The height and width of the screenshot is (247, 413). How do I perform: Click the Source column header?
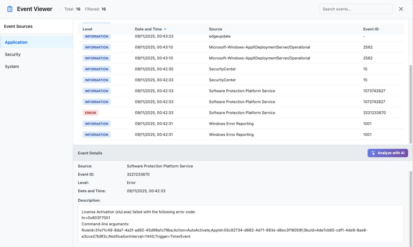pos(215,29)
